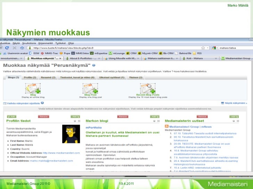The width and height of the screenshot is (253, 189).
Task: Click Remove button above Mediamaisterin uutiset column
Action: 202,117
